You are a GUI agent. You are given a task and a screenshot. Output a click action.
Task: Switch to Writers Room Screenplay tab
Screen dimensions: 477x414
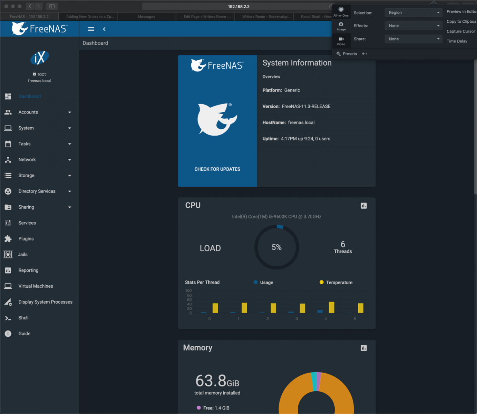coord(264,17)
